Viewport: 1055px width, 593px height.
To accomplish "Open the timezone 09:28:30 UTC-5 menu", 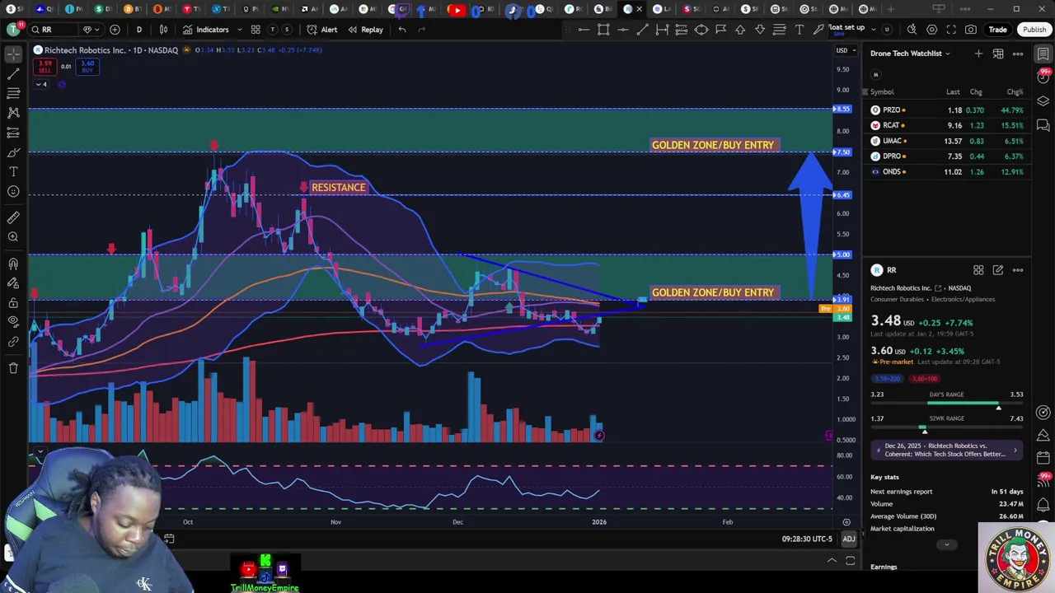I will [x=807, y=539].
